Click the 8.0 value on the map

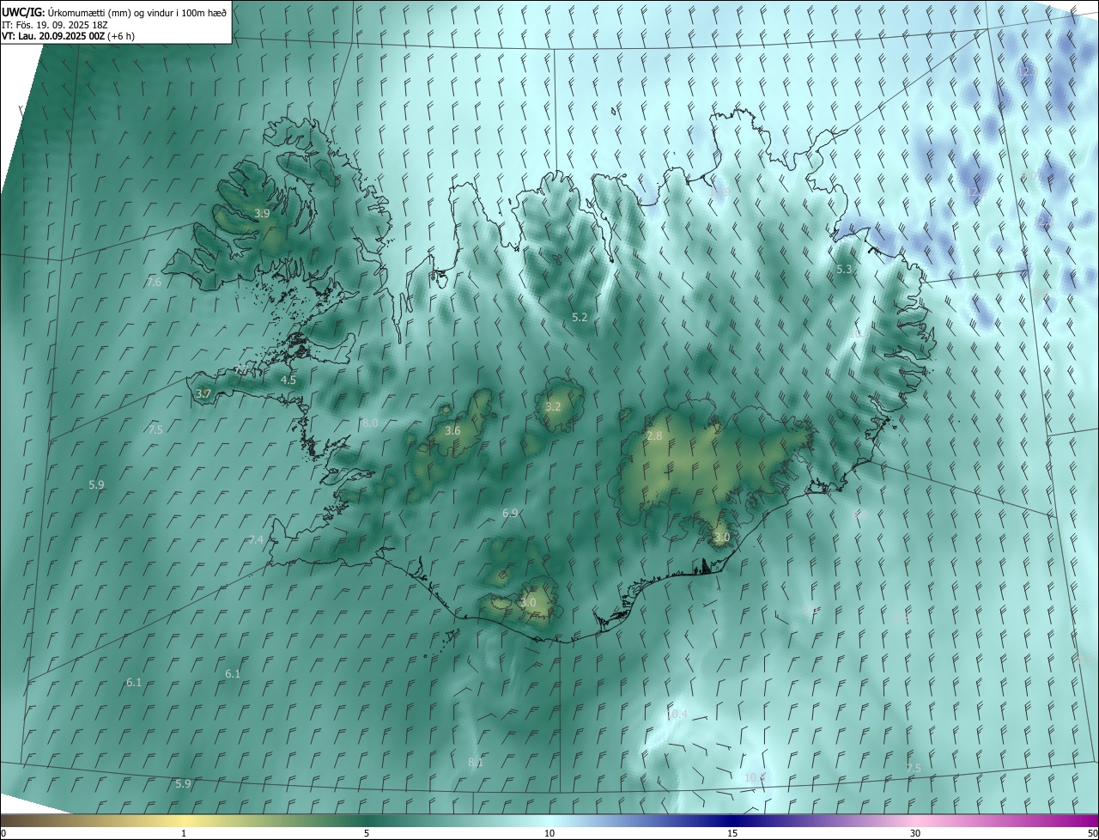click(370, 423)
